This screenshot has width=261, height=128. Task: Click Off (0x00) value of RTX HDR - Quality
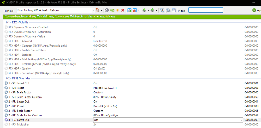(99, 69)
